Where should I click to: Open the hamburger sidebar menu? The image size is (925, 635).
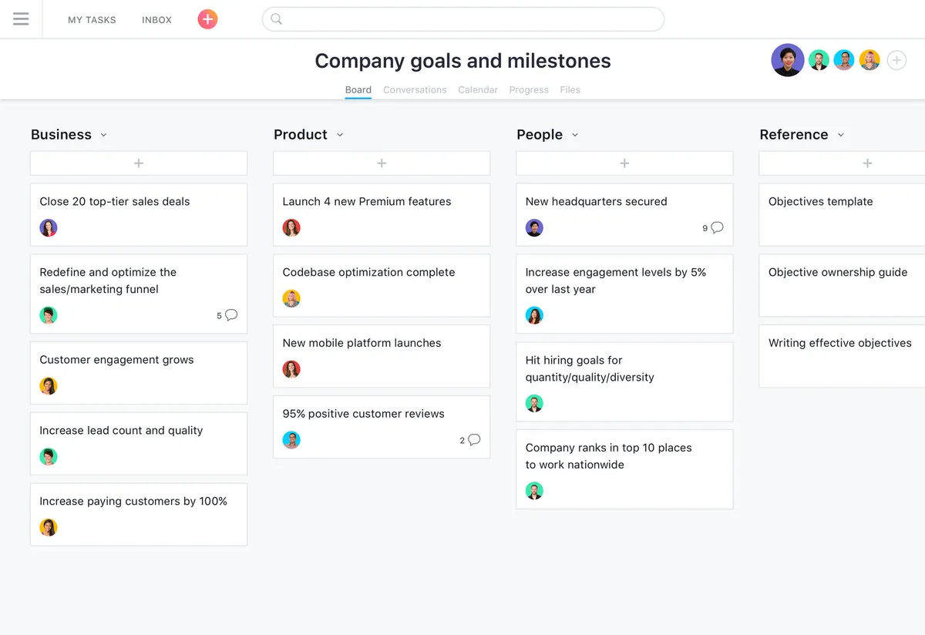click(x=21, y=19)
